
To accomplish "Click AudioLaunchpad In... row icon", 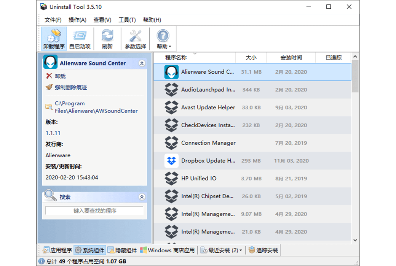I will [171, 90].
